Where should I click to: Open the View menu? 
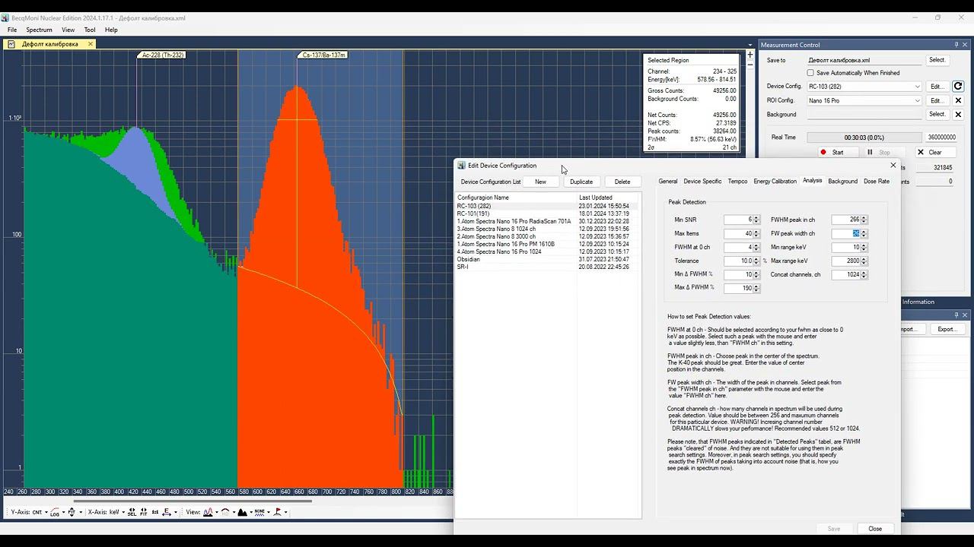[x=68, y=30]
